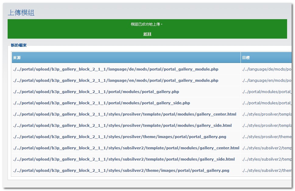Viewport: 295px width, 191px height.
Task: Click the 上傳模組 page heading
Action: 21,12
